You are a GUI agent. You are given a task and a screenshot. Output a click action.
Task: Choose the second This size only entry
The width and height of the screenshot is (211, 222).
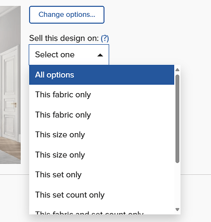tap(102, 155)
